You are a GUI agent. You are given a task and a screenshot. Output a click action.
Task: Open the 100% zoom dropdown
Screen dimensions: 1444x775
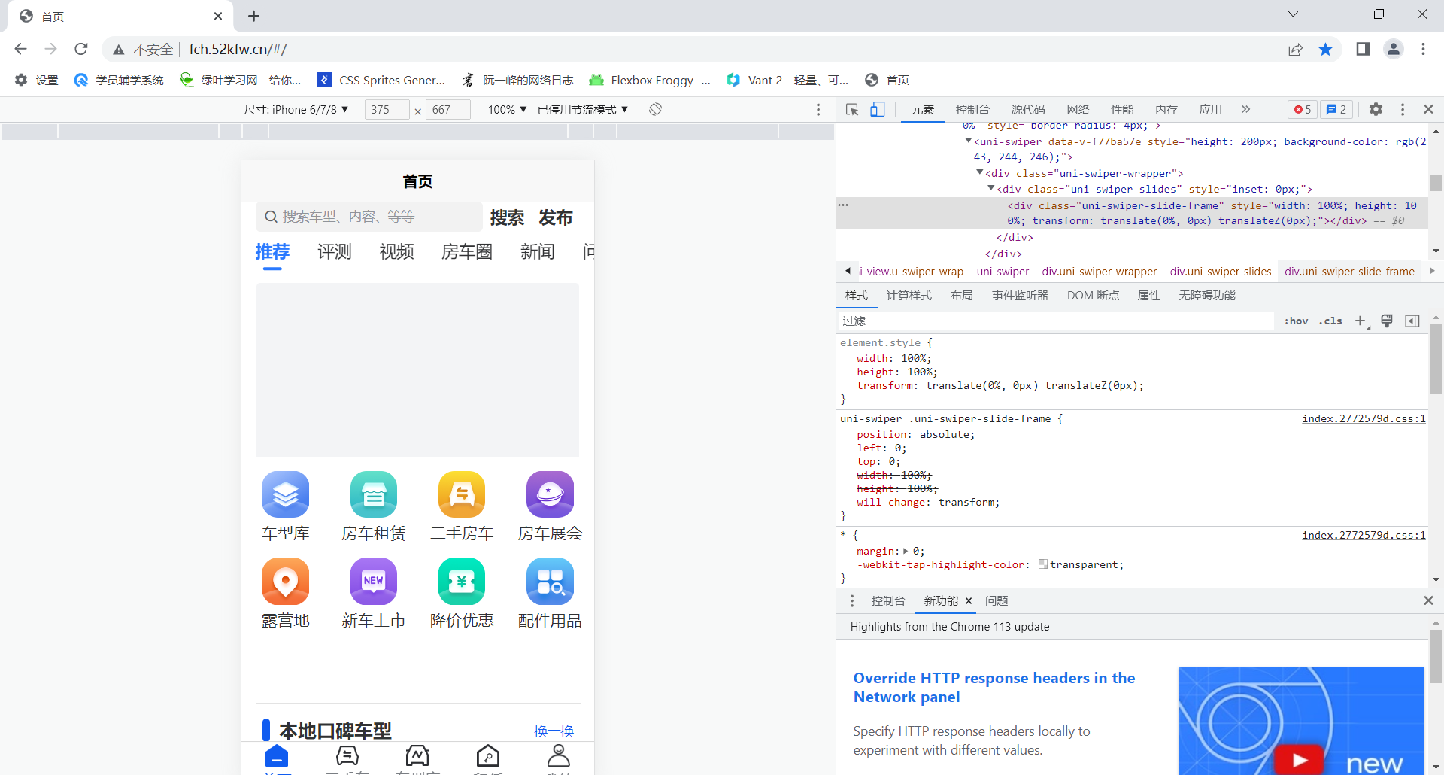(x=507, y=110)
